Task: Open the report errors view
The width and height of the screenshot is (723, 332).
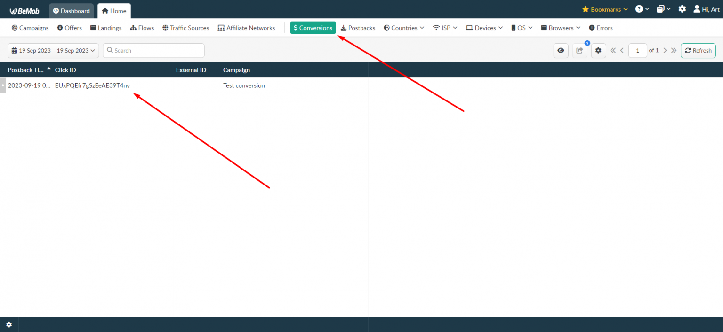Action: pos(601,28)
